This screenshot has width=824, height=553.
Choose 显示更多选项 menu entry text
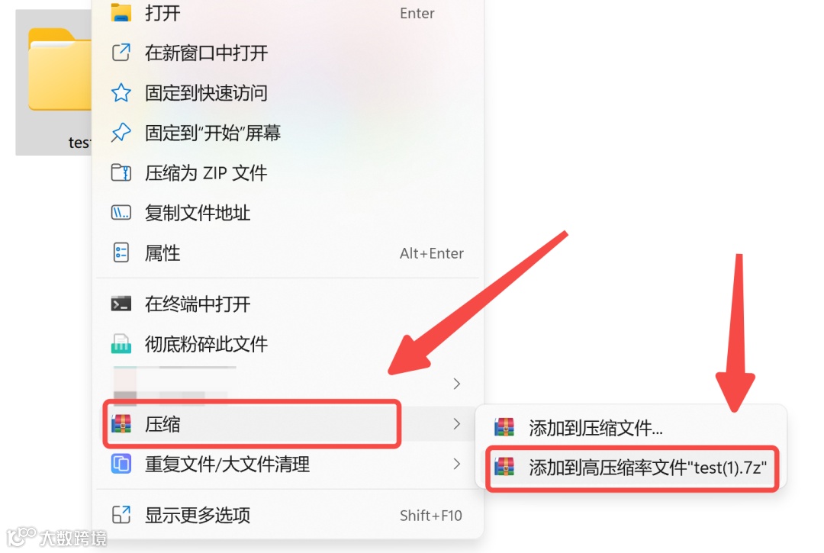pyautogui.click(x=198, y=515)
